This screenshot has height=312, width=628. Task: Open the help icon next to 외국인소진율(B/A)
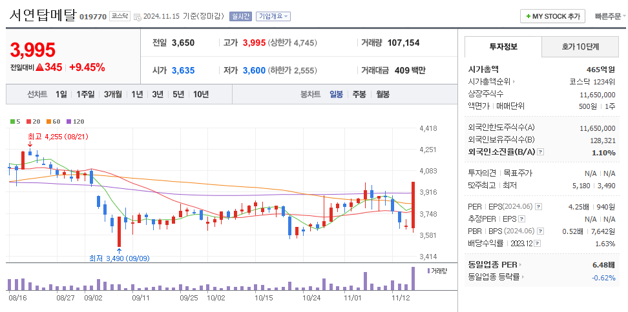pos(541,151)
